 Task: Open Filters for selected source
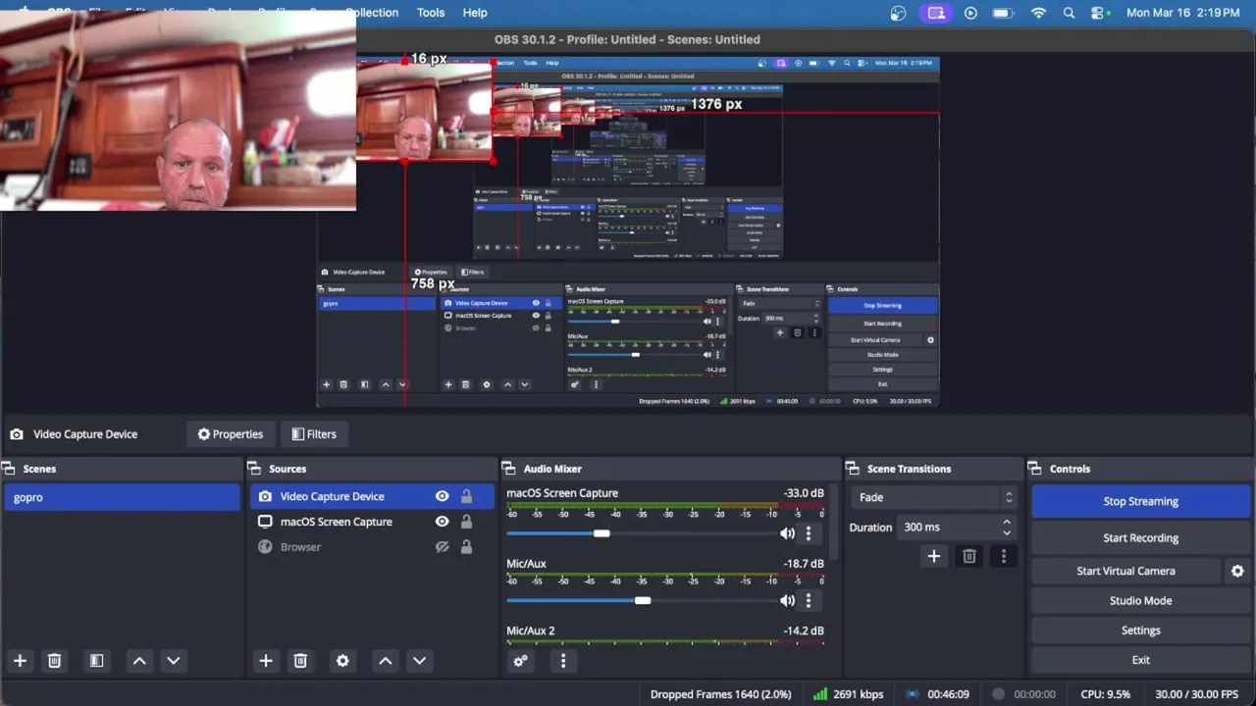pyautogui.click(x=314, y=434)
